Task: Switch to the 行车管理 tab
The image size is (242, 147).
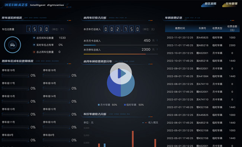Action: pos(230,4)
